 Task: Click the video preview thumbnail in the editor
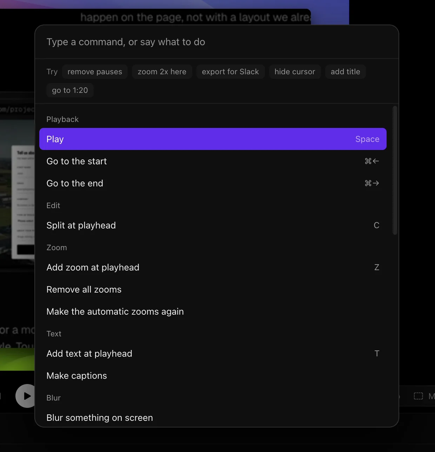point(17,194)
